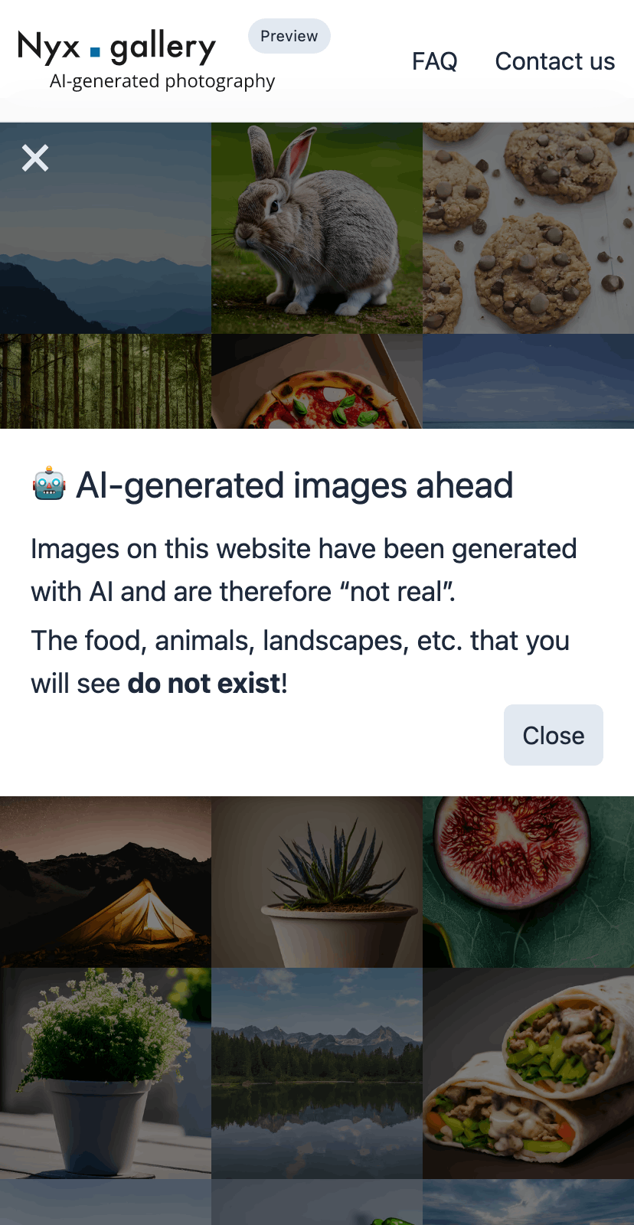The height and width of the screenshot is (1225, 634).
Task: Click the AI-generated photography tagline
Action: pyautogui.click(x=162, y=81)
